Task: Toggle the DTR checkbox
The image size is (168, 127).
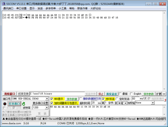Action: click(14, 108)
